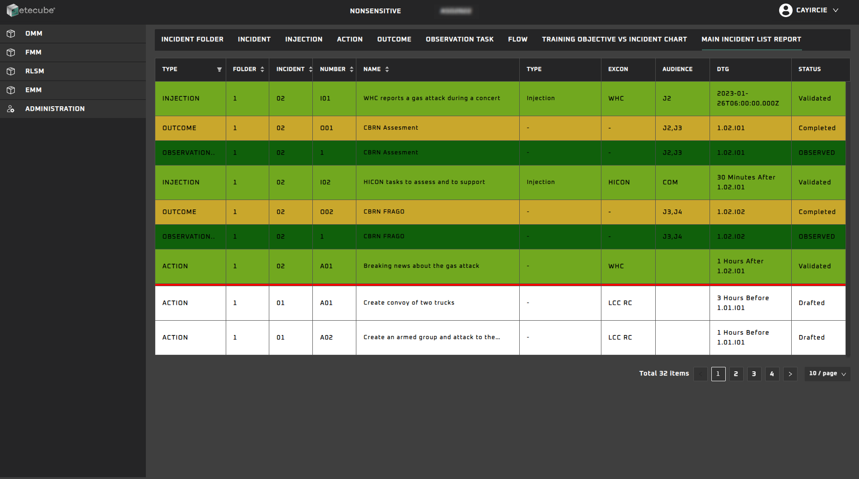Select 'Breaking news about the gas attack'
This screenshot has height=479, width=859.
tap(421, 266)
